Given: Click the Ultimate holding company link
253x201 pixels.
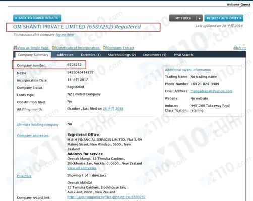Looking at the screenshot, I should point(38,125).
